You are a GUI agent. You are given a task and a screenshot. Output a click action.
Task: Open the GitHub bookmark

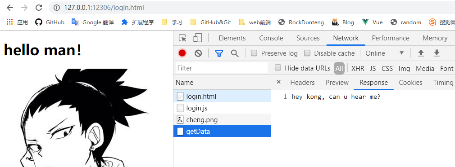50,22
